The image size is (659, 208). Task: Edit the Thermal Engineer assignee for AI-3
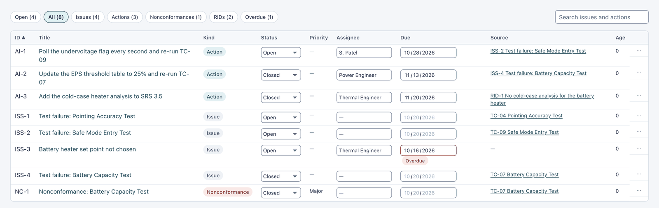tap(364, 98)
